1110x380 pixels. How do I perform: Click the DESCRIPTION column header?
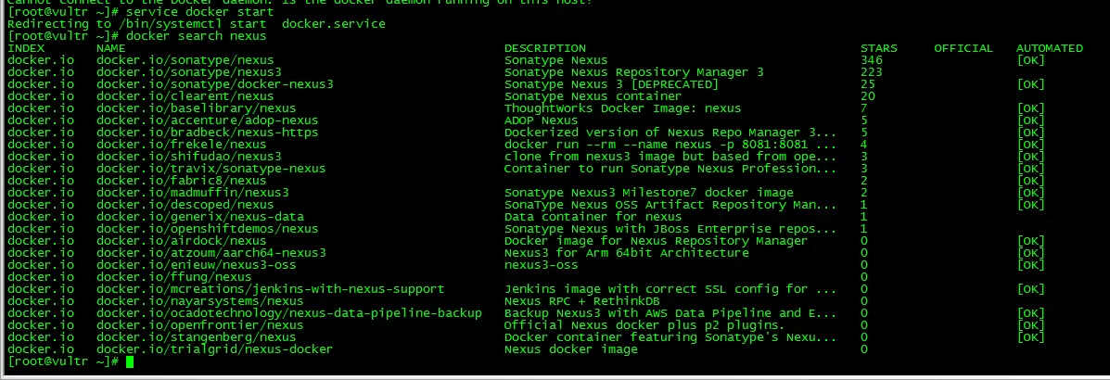(544, 48)
